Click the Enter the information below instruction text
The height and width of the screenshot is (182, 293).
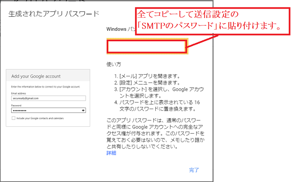point(45,87)
